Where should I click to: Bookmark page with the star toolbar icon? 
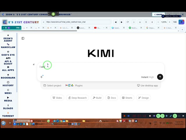click(x=140, y=22)
